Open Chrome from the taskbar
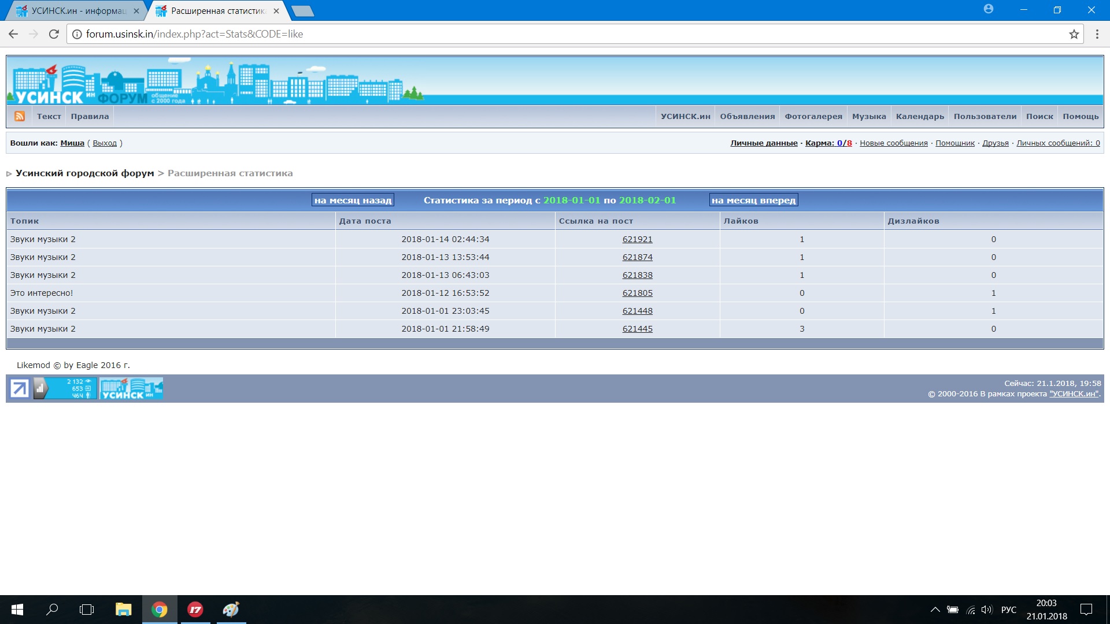The width and height of the screenshot is (1110, 624). [x=160, y=610]
